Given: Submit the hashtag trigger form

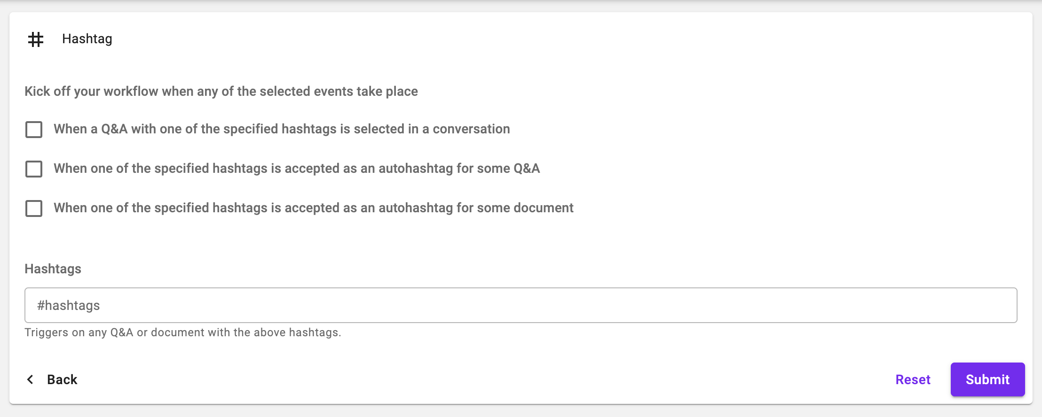Looking at the screenshot, I should (x=987, y=379).
